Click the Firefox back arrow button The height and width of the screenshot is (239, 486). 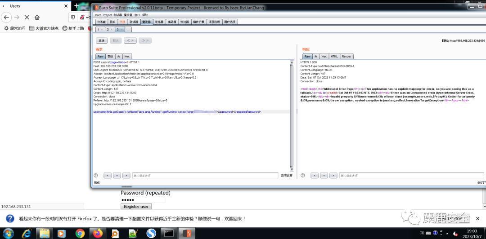6,17
